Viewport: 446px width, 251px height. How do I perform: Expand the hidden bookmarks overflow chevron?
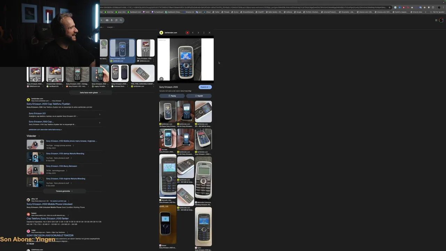click(x=425, y=12)
